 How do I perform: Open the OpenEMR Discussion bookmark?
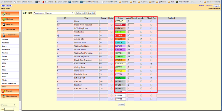(x=90, y=2)
